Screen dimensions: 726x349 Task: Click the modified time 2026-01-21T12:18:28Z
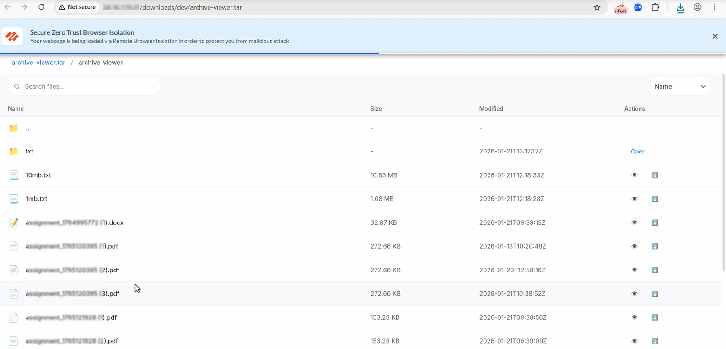[x=512, y=199]
